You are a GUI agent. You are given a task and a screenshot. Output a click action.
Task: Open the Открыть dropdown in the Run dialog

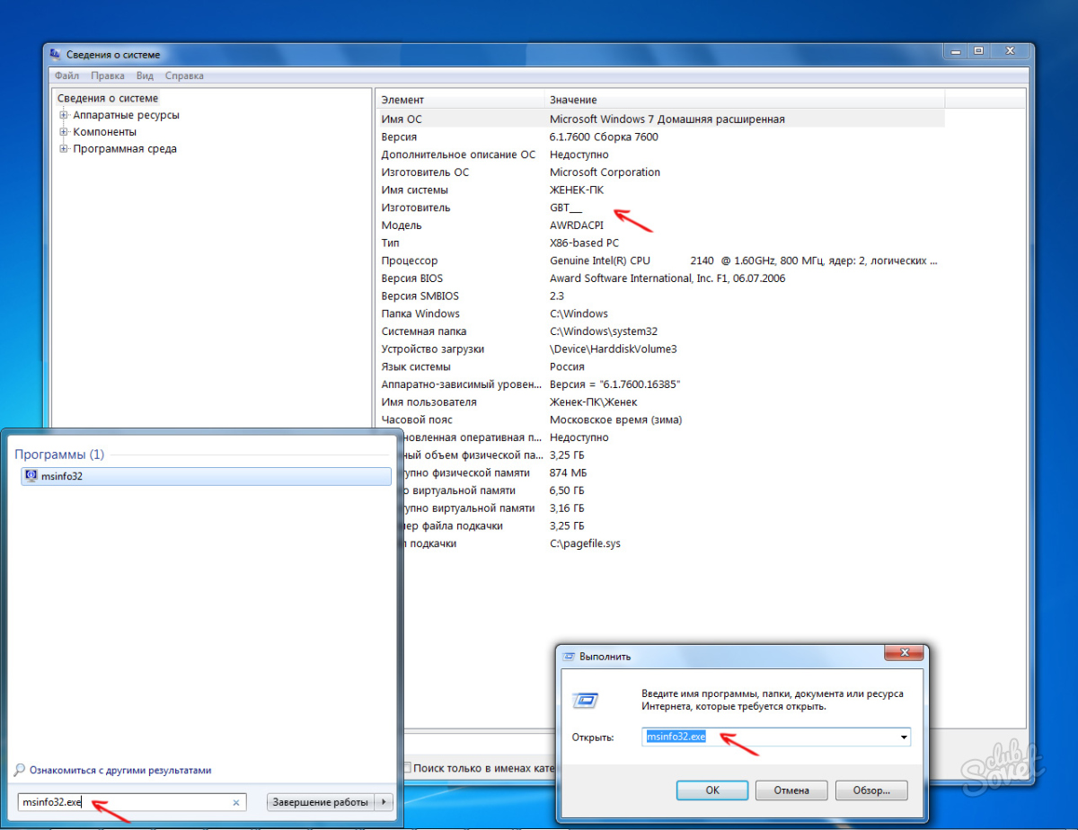coord(903,737)
